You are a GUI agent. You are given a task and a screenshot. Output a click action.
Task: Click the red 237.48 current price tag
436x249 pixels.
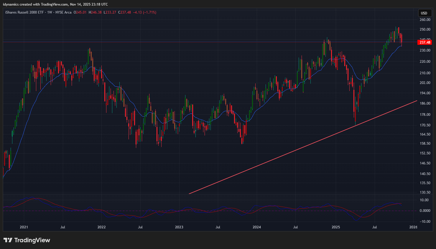425,42
